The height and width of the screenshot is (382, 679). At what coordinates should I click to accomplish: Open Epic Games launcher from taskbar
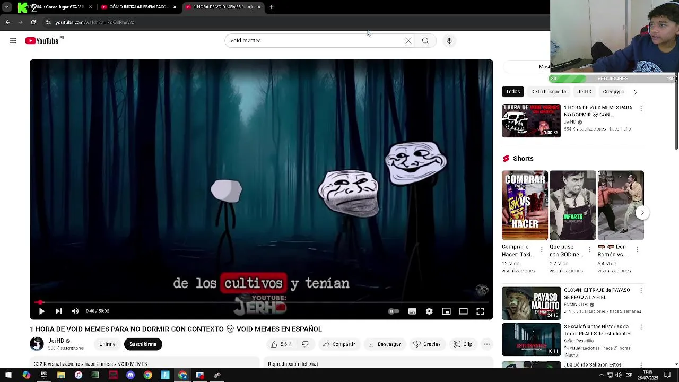[x=43, y=375]
